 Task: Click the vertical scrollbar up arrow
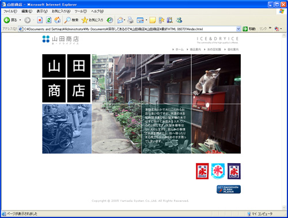[284, 36]
